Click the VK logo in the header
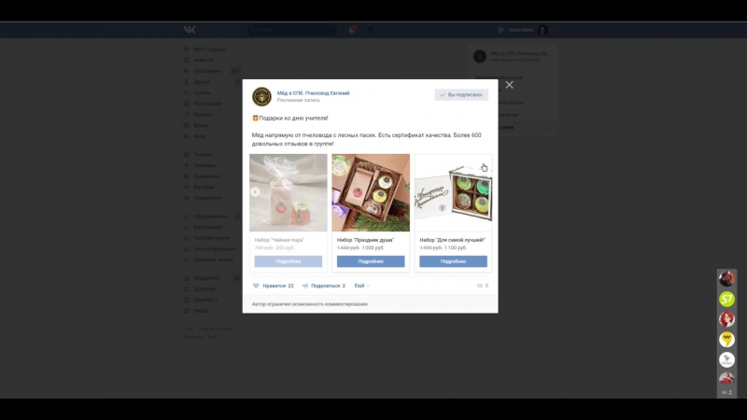The image size is (747, 420). pyautogui.click(x=190, y=30)
